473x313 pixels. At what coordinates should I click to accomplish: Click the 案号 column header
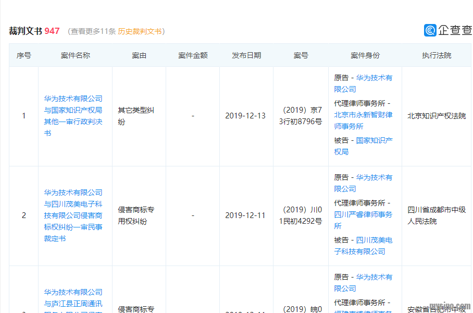point(301,55)
